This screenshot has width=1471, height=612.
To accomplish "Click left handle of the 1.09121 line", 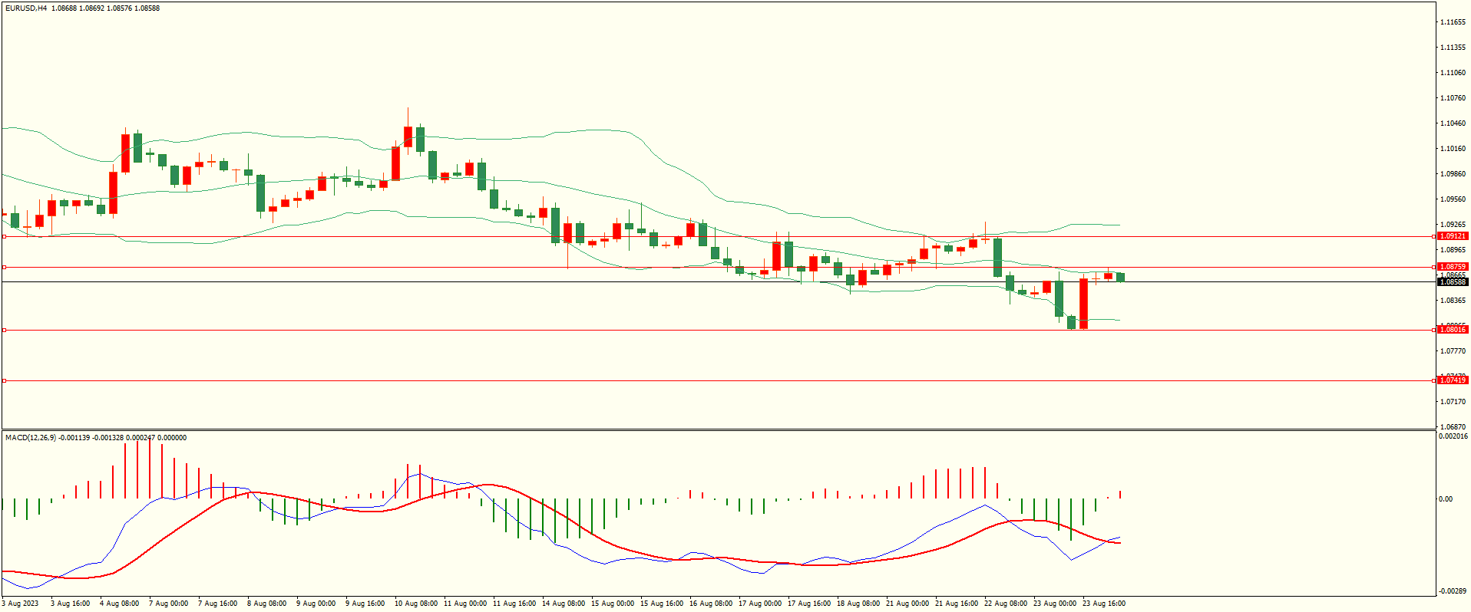I will [5, 237].
